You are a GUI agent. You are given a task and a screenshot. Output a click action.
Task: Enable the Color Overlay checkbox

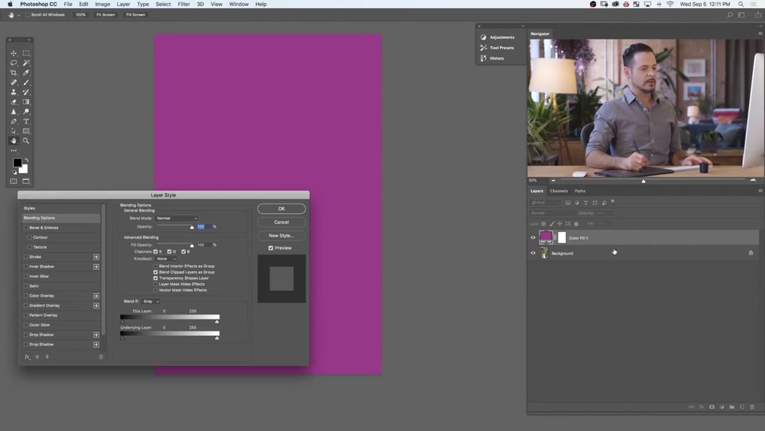pos(26,296)
